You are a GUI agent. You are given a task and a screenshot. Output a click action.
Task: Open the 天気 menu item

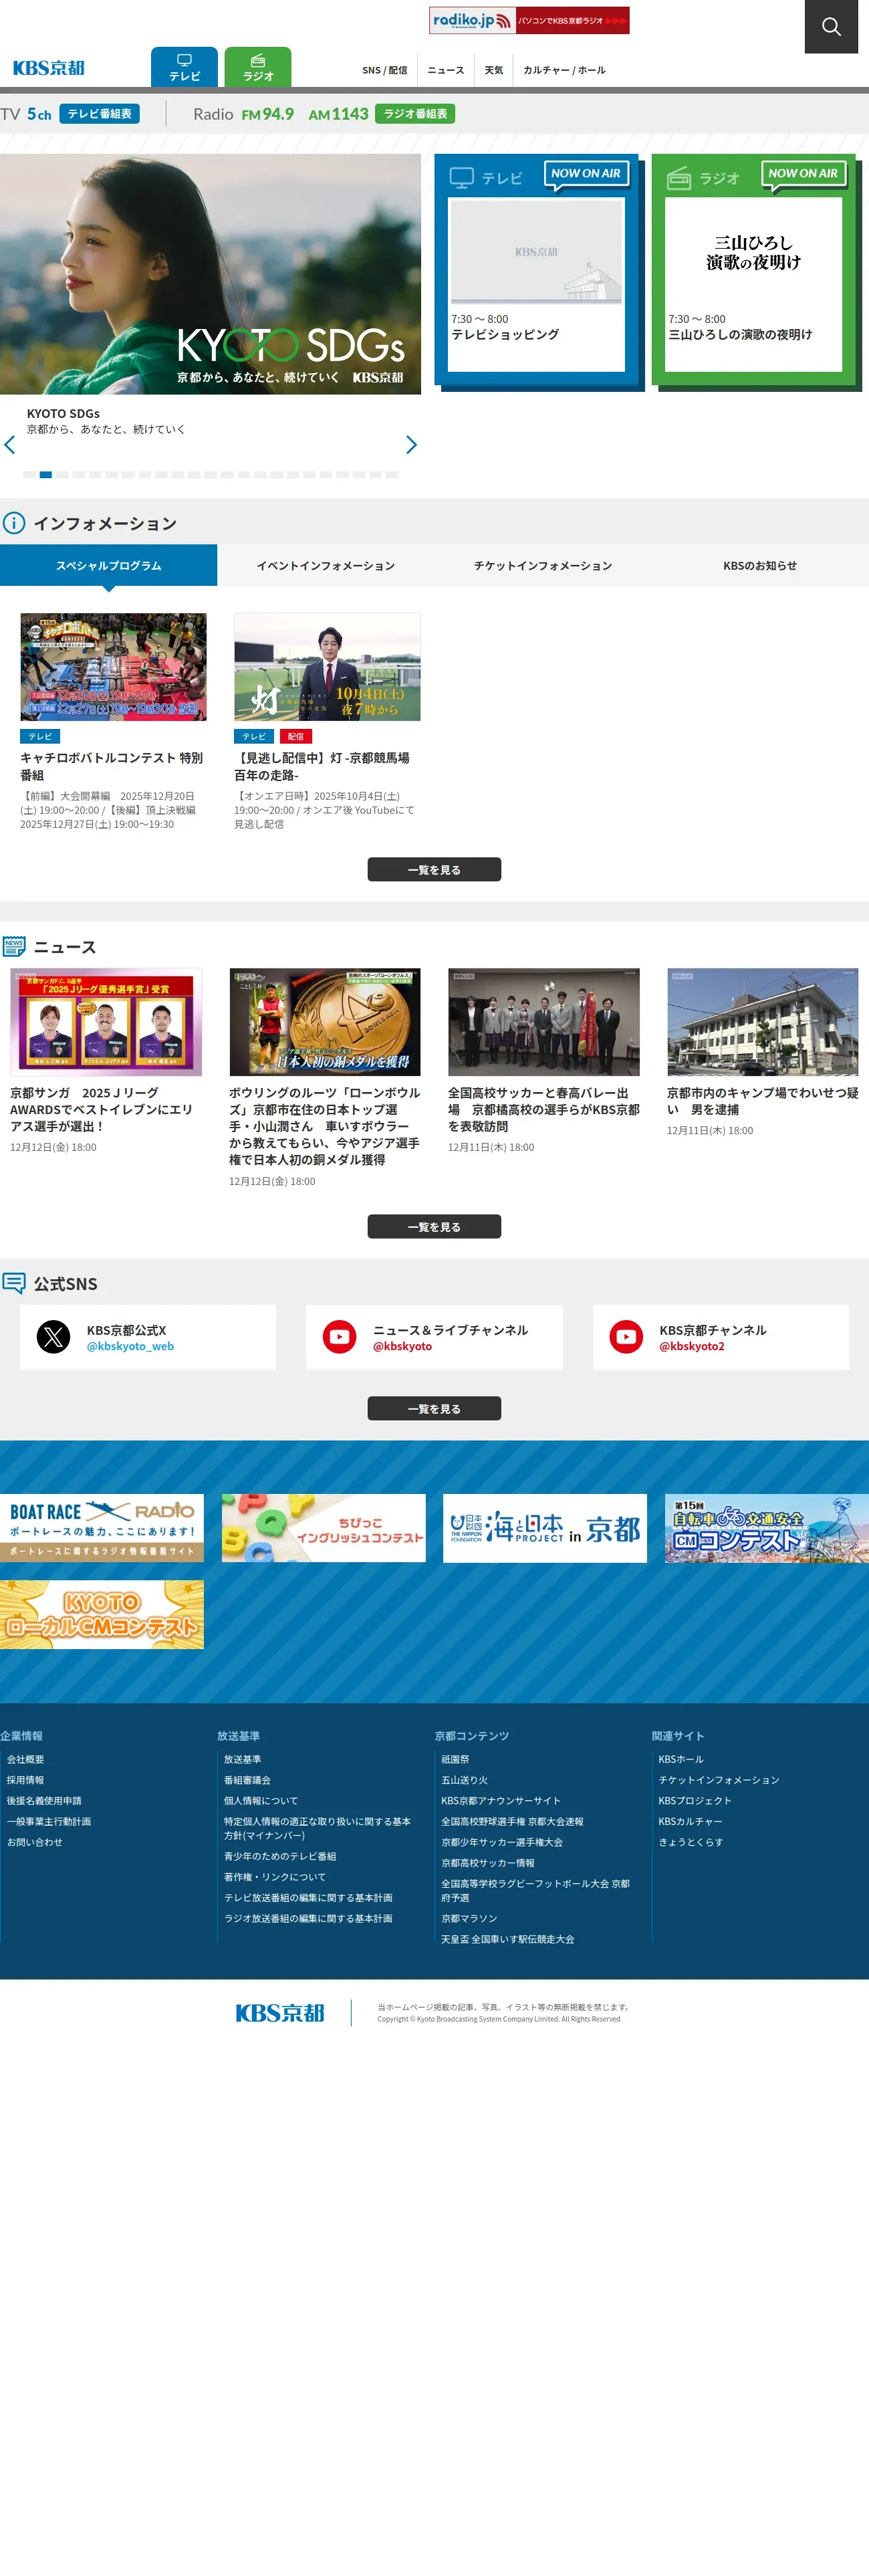coord(494,70)
